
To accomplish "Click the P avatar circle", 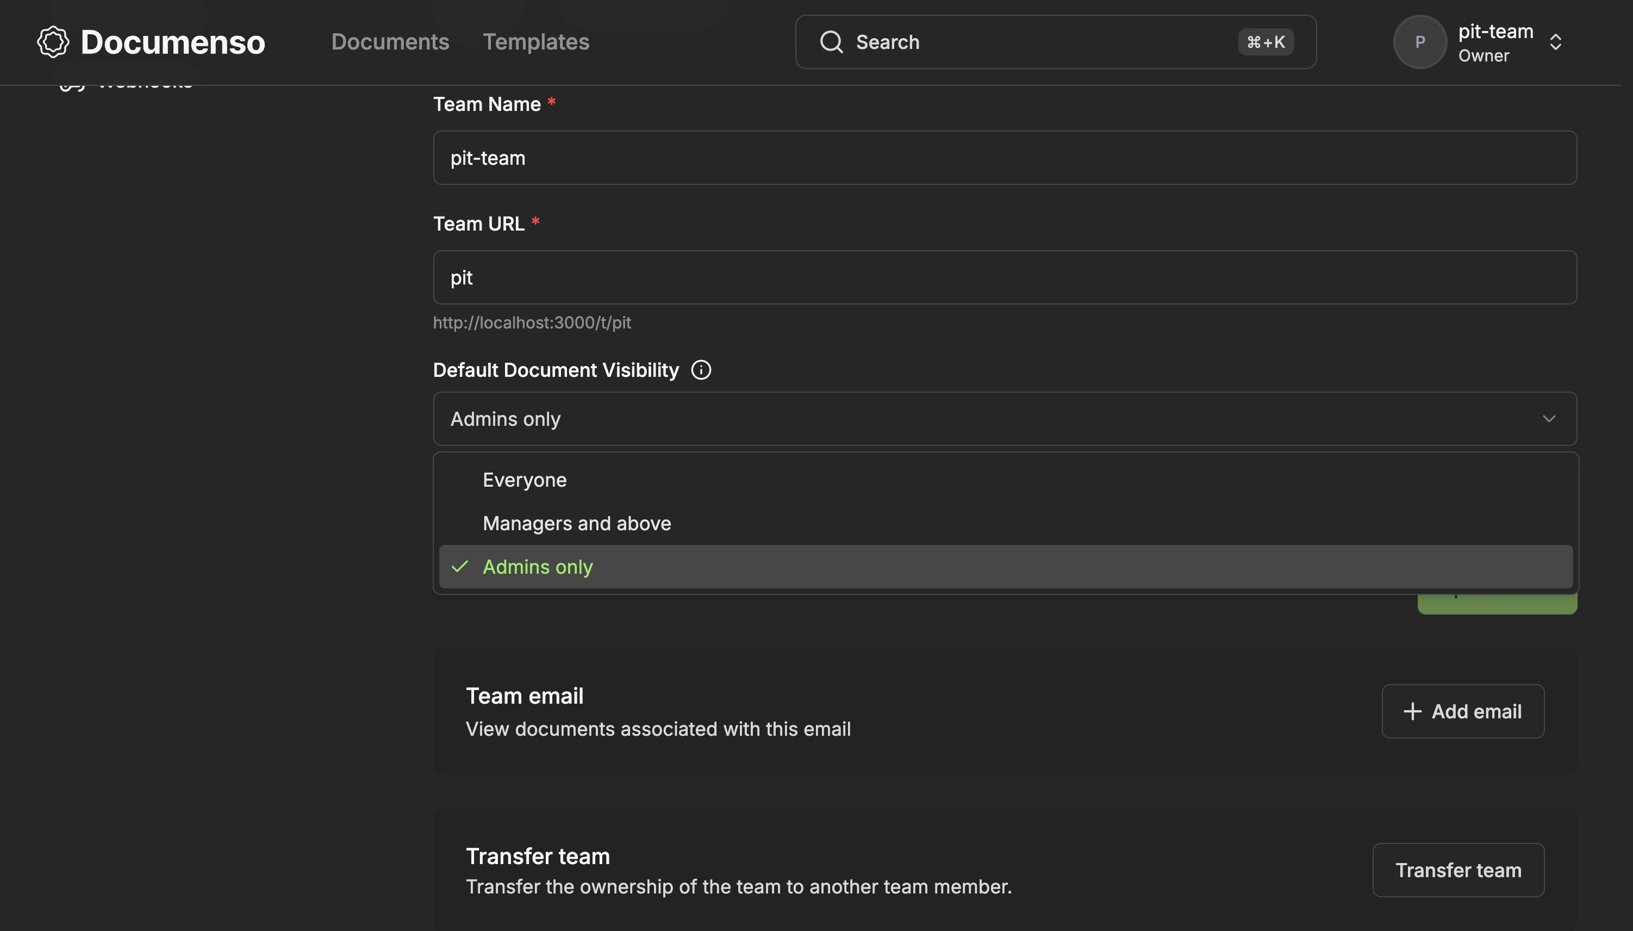I will click(x=1419, y=42).
